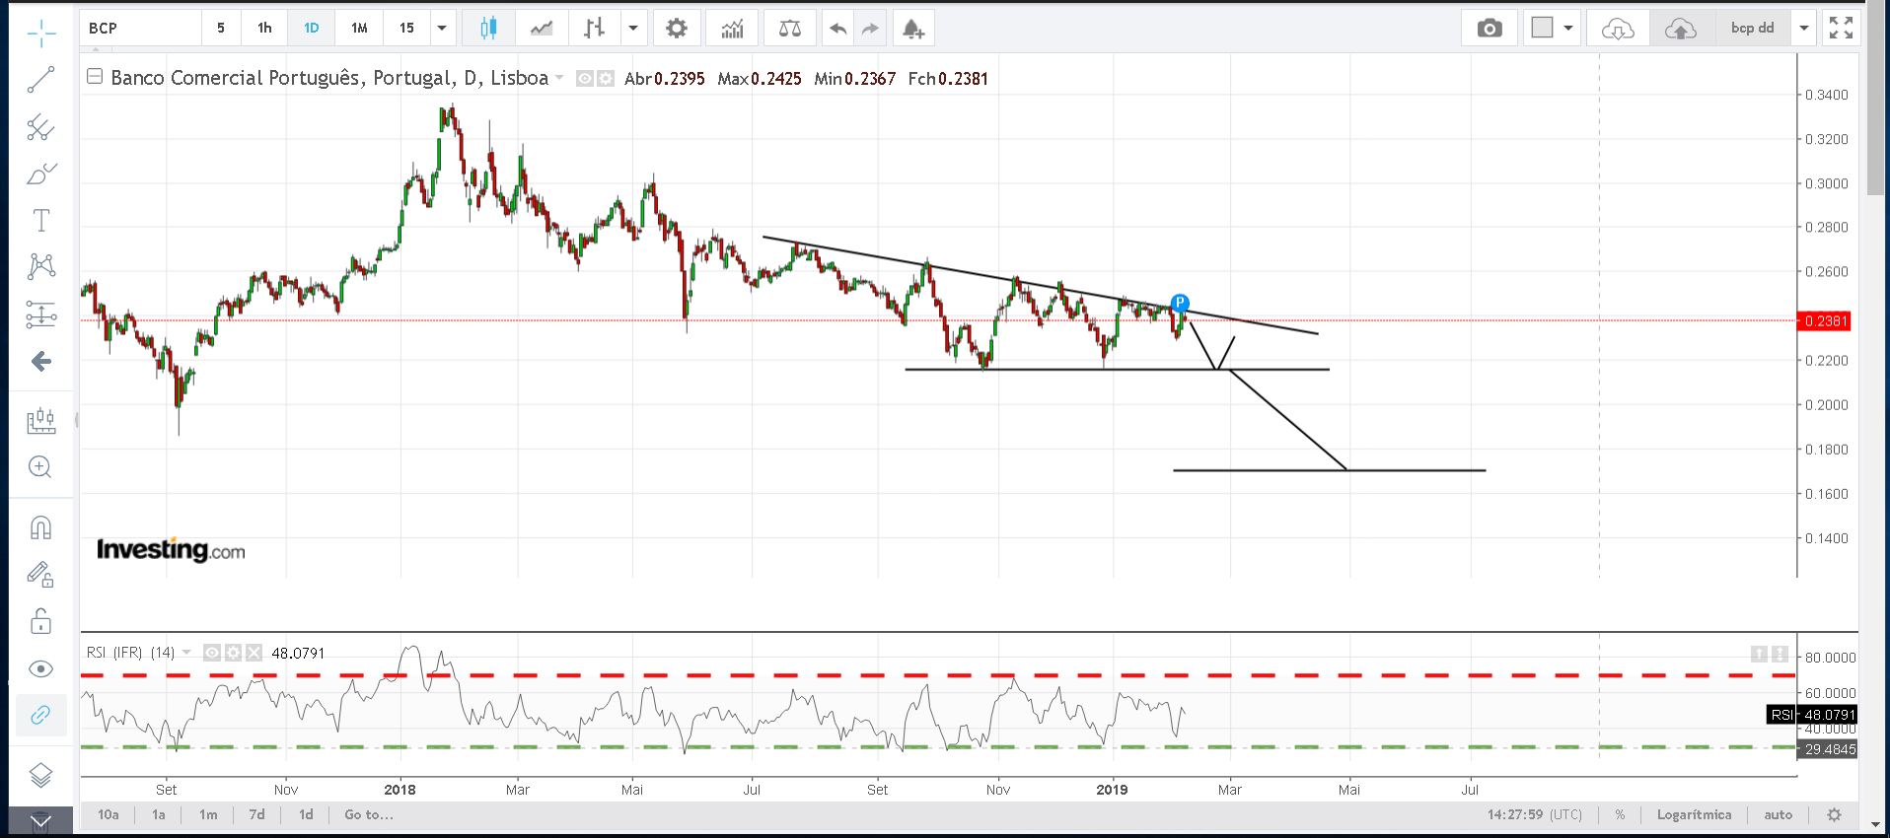Select the zoom in tool

point(41,467)
